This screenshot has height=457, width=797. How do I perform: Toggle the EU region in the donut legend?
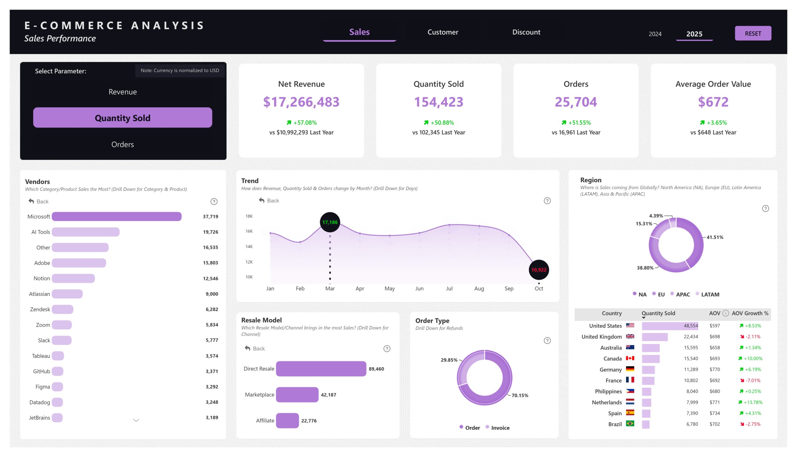(x=660, y=294)
